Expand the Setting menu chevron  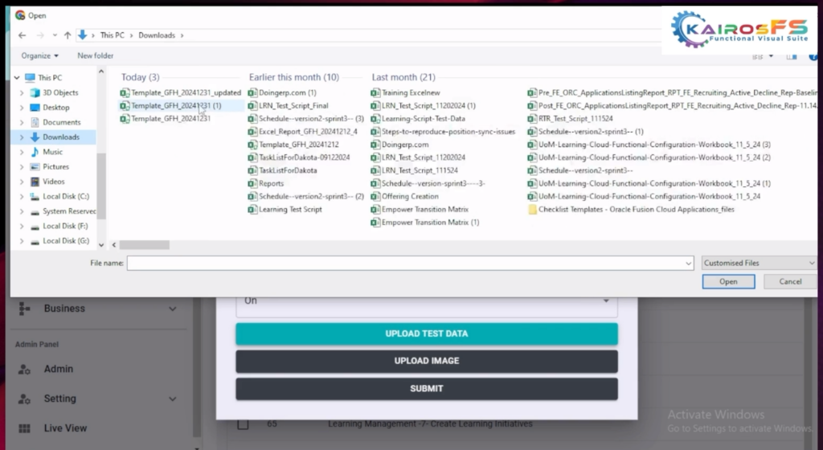[x=173, y=399]
